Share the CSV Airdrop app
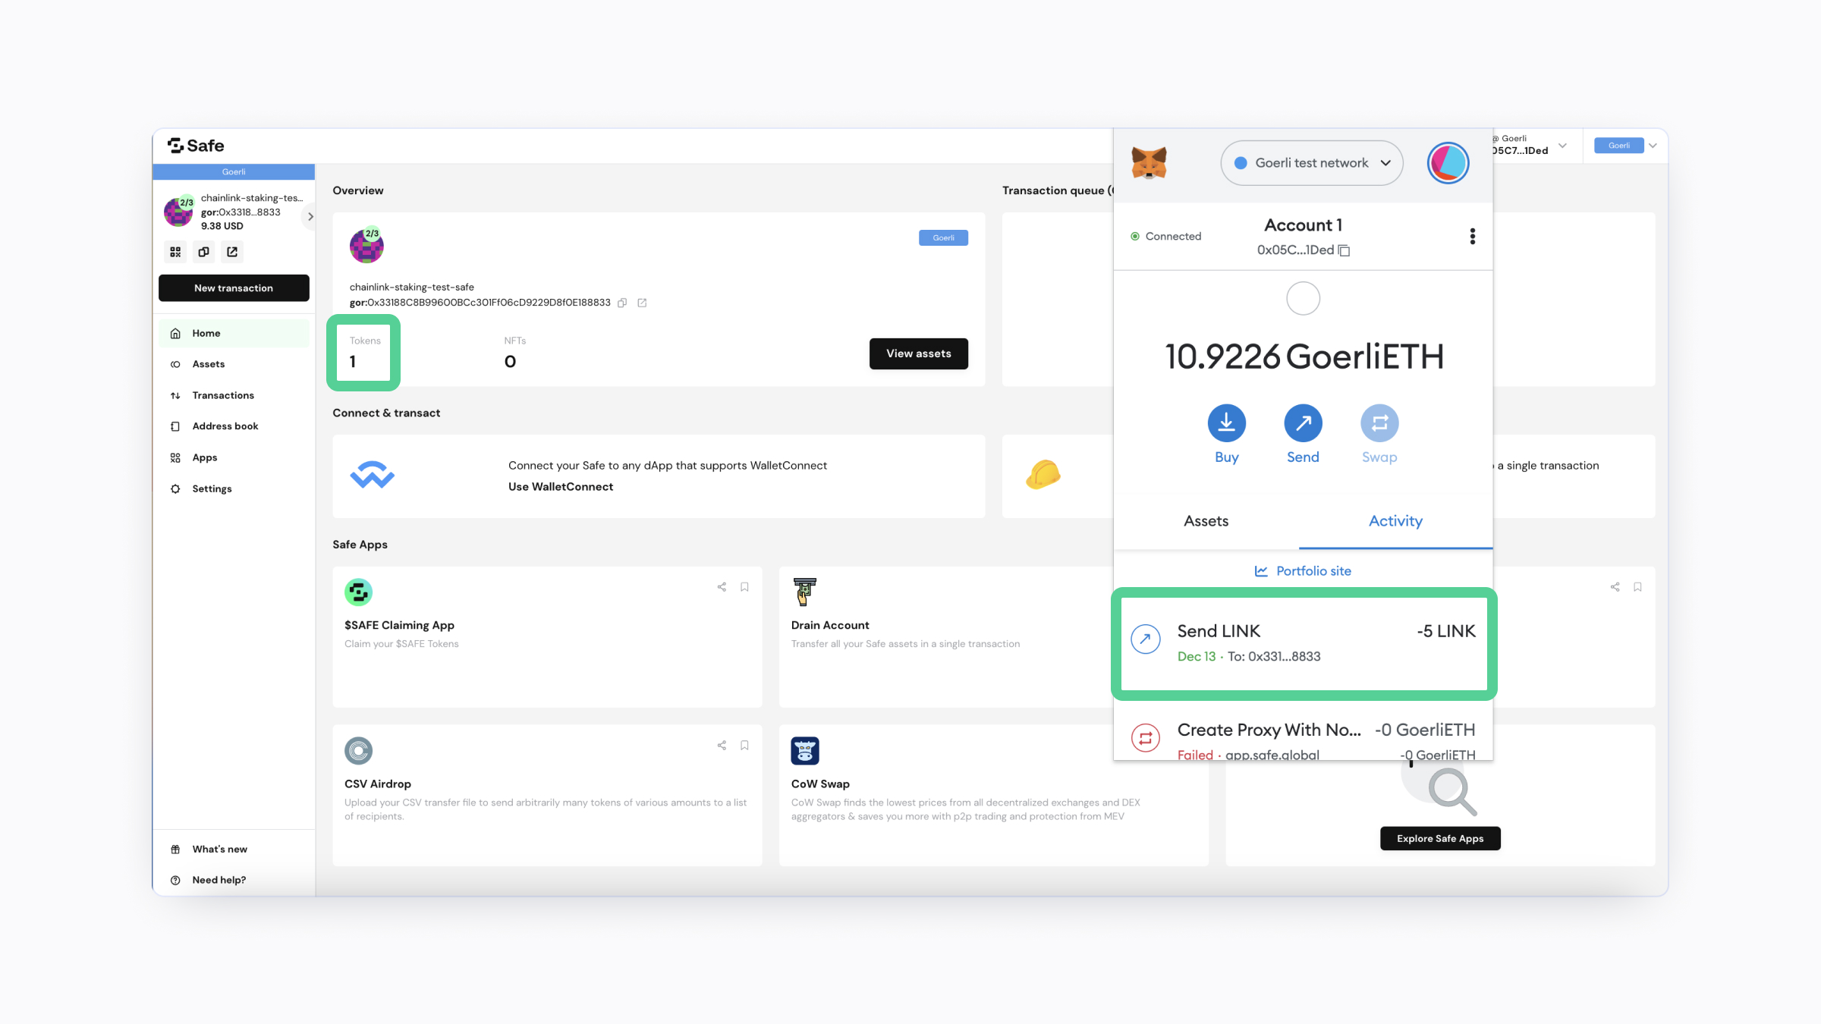 [722, 746]
